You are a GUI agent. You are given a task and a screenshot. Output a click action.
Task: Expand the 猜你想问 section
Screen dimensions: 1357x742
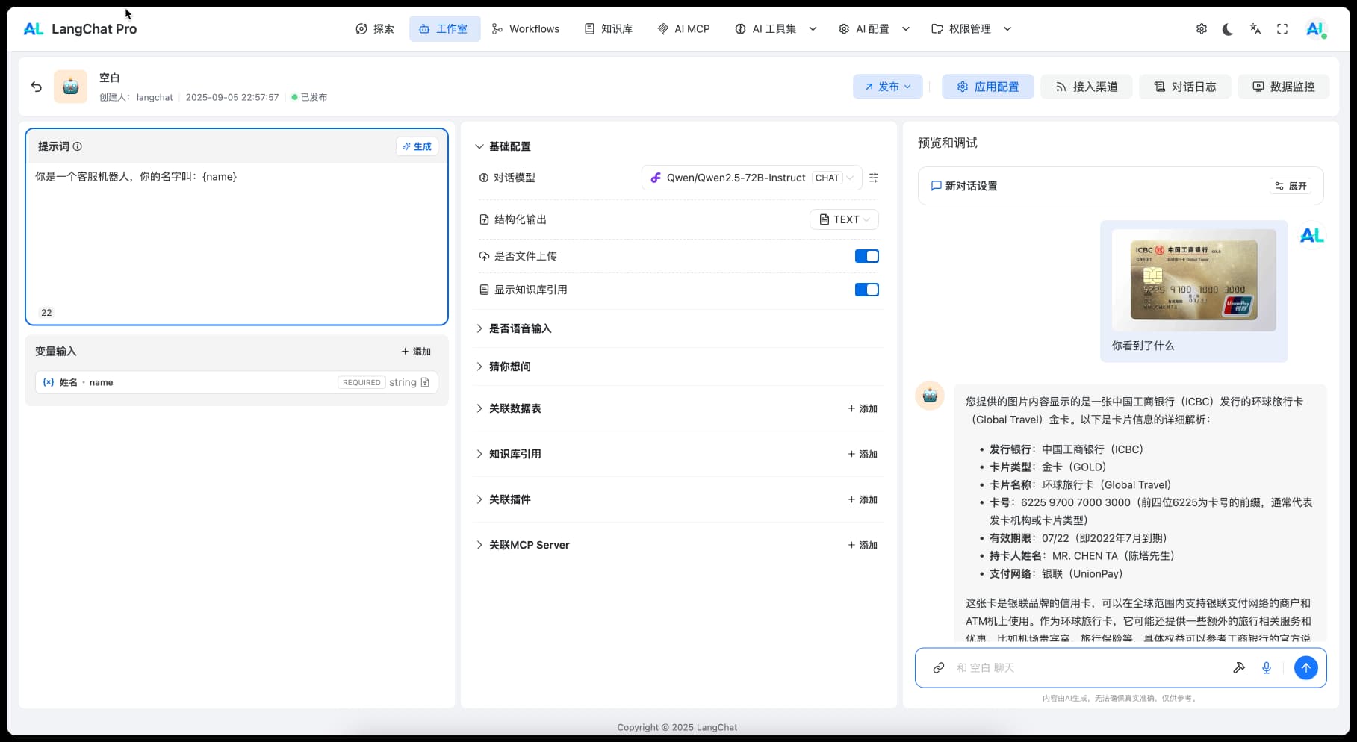pos(510,367)
